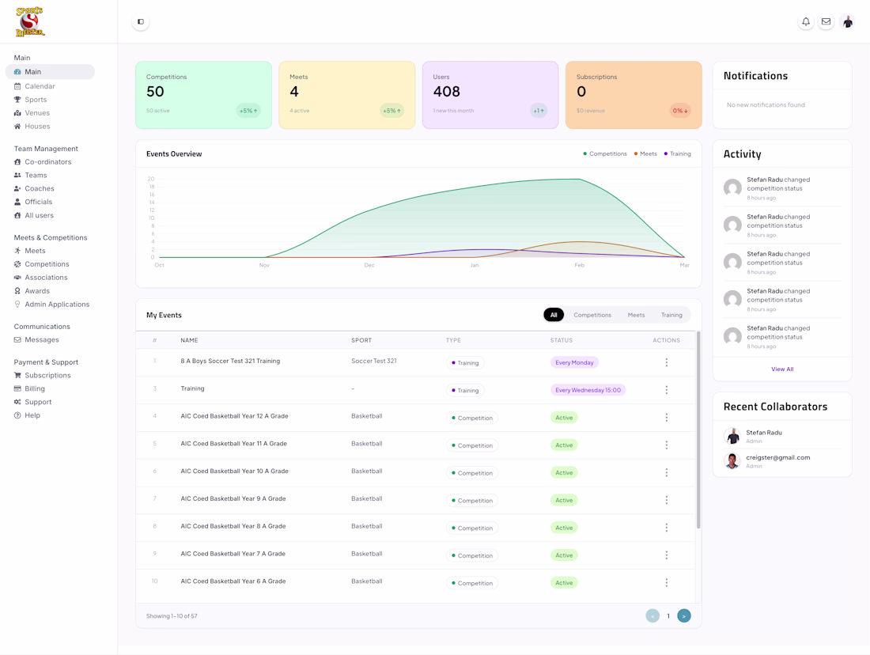
Task: Switch to Competitions filter tab
Action: point(592,315)
